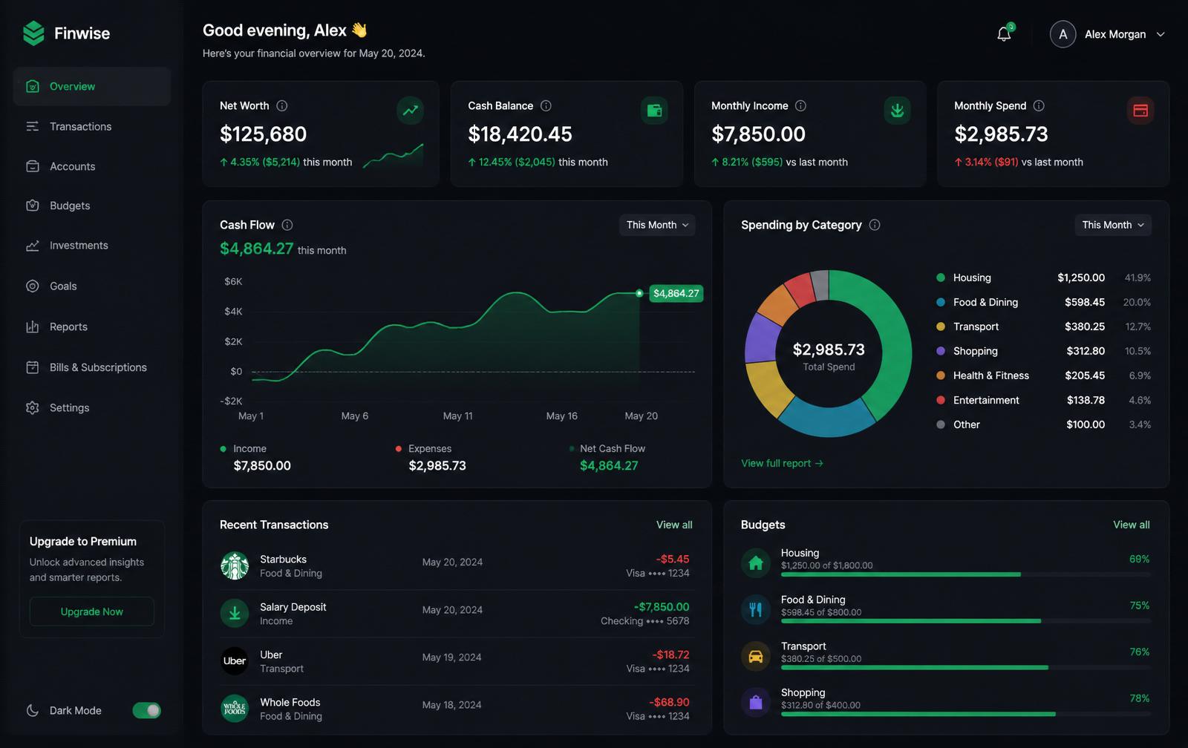1188x748 pixels.
Task: Select the Starbucks transaction amount -$5.45
Action: coord(673,559)
